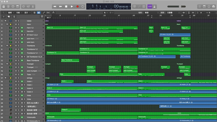Viewport: 217px width, 122px height.
Task: Show the Inspector panel
Action: tap(8, 6)
